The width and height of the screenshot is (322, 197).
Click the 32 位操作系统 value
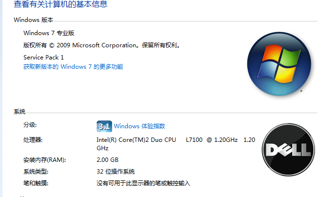tap(116, 171)
